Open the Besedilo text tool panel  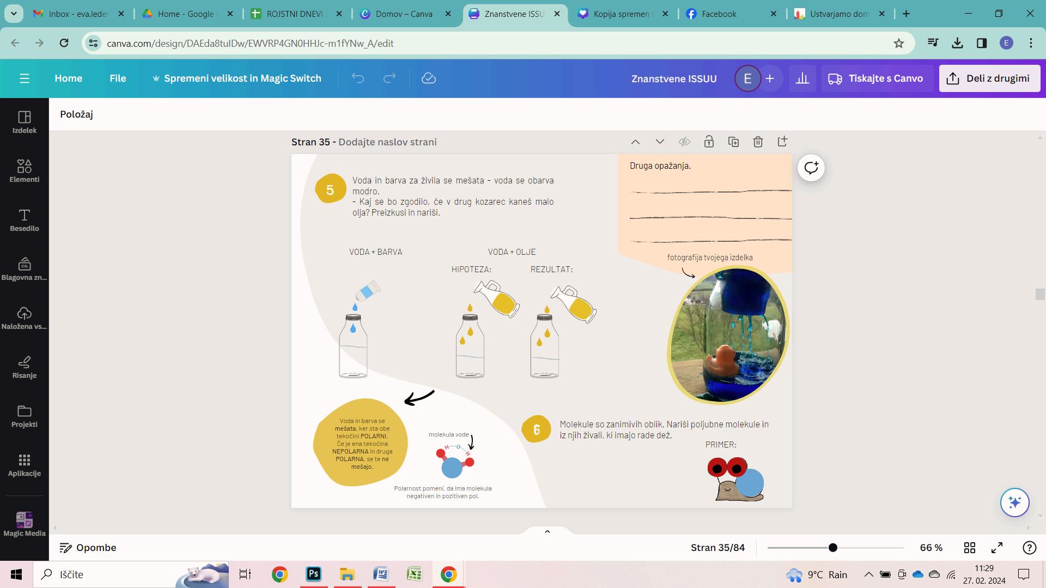tap(24, 219)
